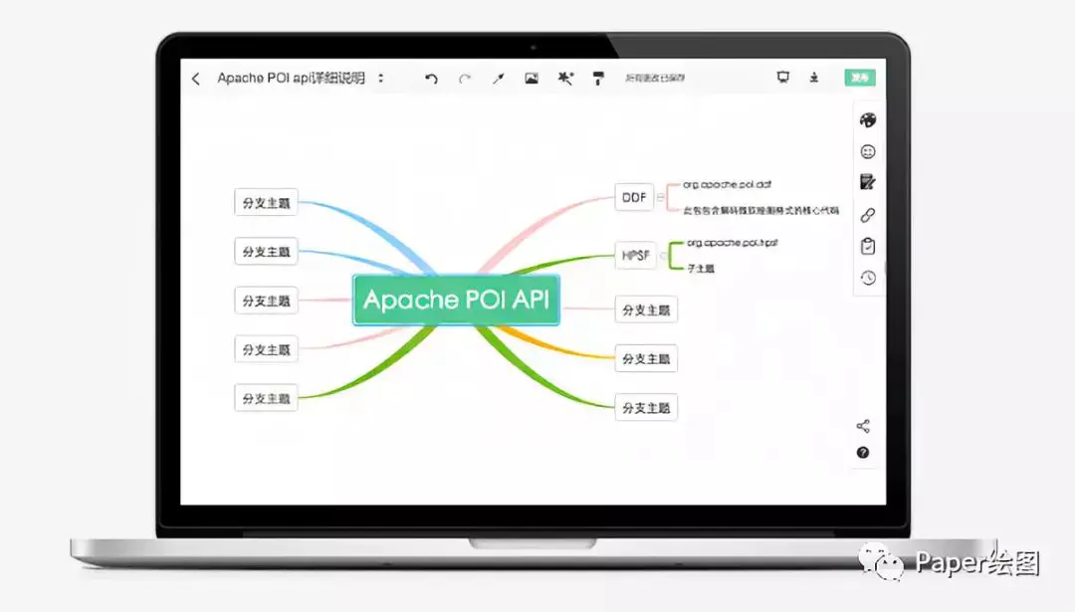Open the task checklist icon in the sidebar

867,246
